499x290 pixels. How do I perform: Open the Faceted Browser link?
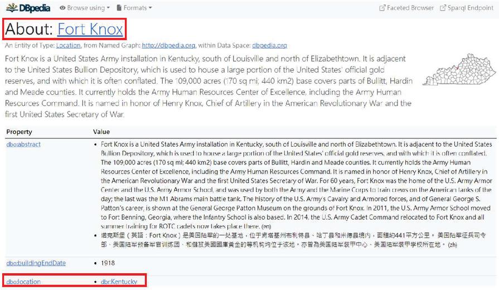(406, 8)
